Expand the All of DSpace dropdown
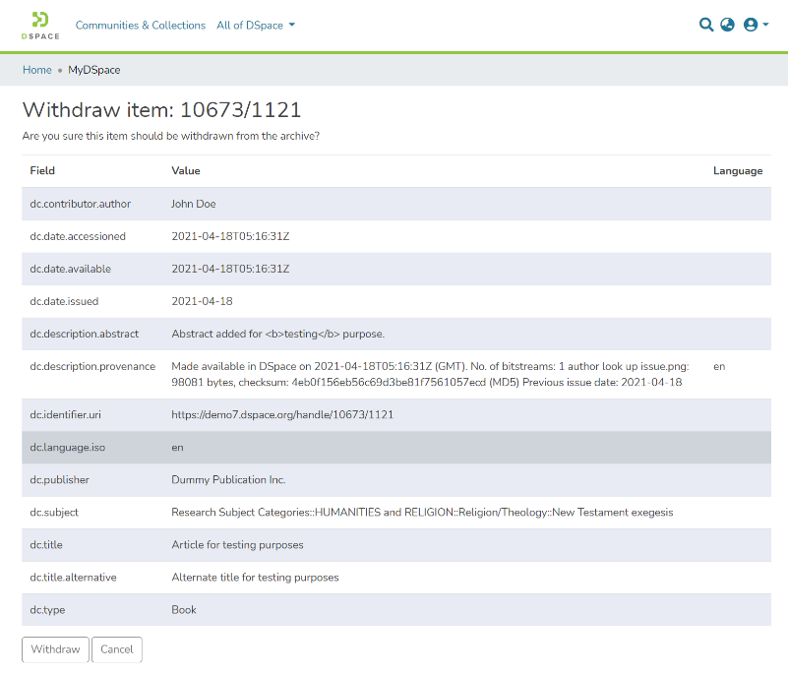Image resolution: width=788 pixels, height=675 pixels. pyautogui.click(x=256, y=26)
